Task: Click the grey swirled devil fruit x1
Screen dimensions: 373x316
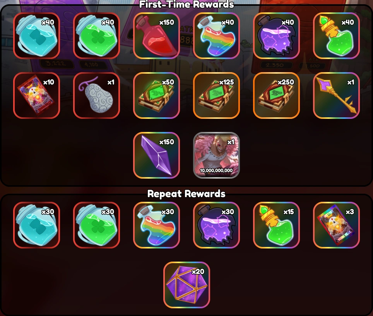Action: click(x=97, y=95)
